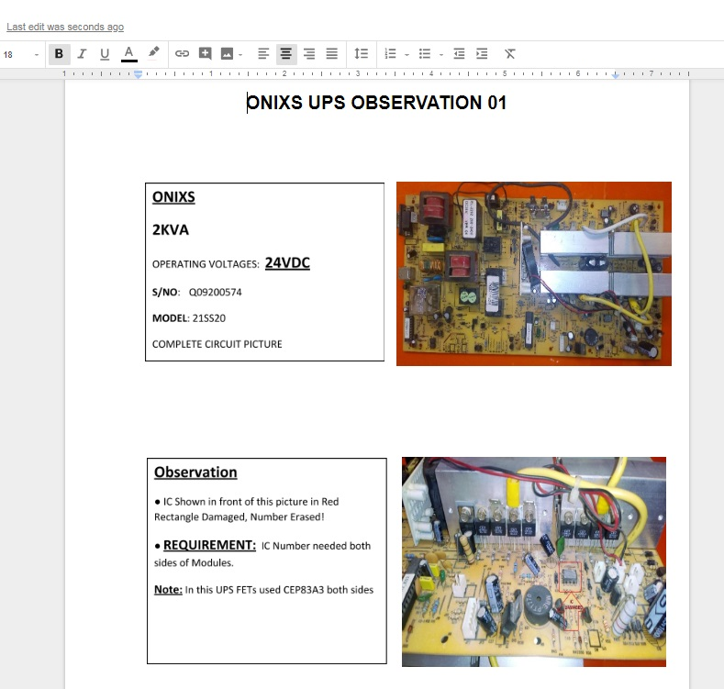Viewport: 724px width, 689px height.
Task: Apply a numbered list
Action: pos(391,54)
